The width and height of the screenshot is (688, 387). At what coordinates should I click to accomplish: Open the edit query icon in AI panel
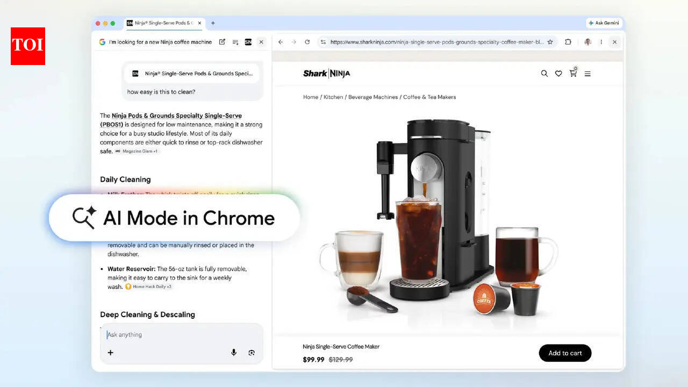[222, 42]
